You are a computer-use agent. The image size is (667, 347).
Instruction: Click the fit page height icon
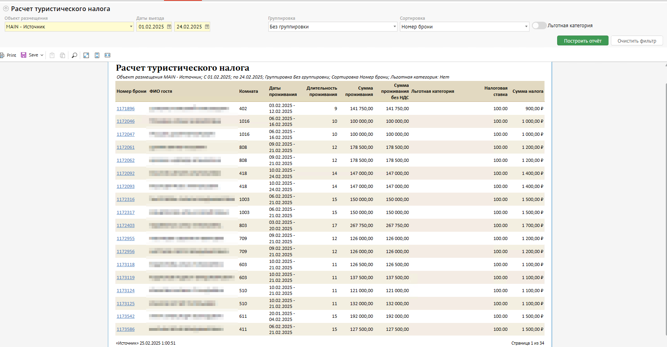pyautogui.click(x=97, y=55)
